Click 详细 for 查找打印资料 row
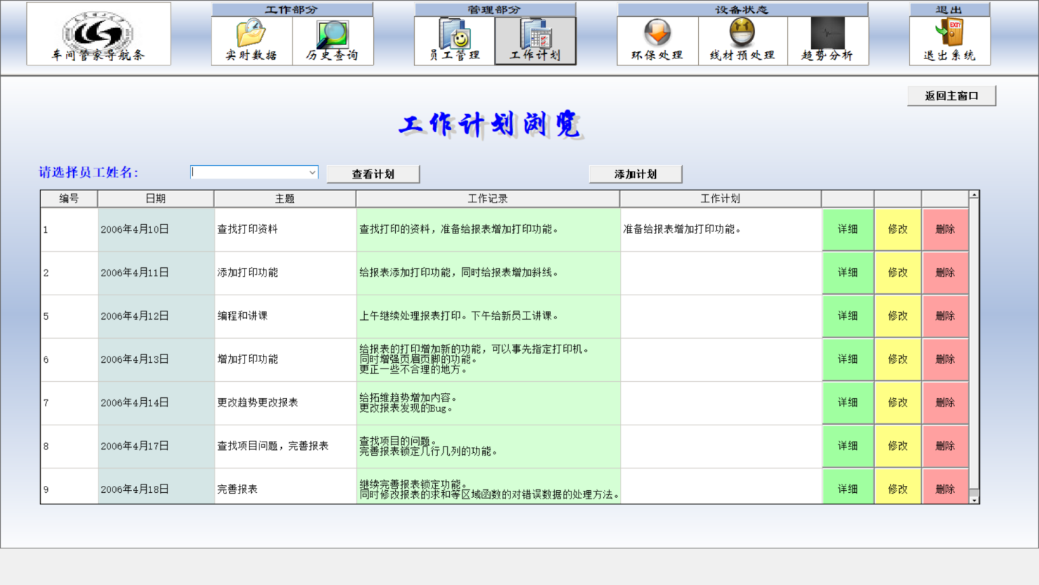1039x585 pixels. (848, 229)
